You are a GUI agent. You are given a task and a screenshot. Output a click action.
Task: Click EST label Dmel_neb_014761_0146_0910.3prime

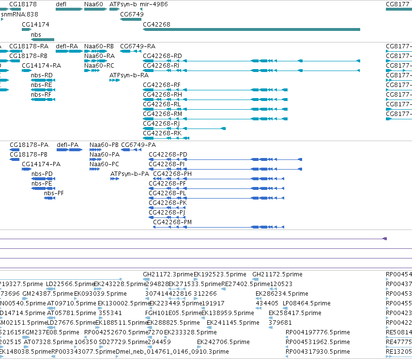(x=172, y=352)
